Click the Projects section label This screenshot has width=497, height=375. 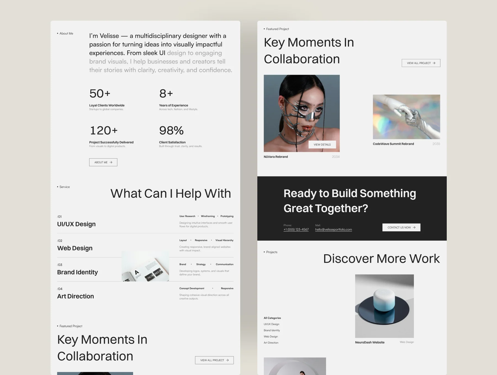click(272, 252)
